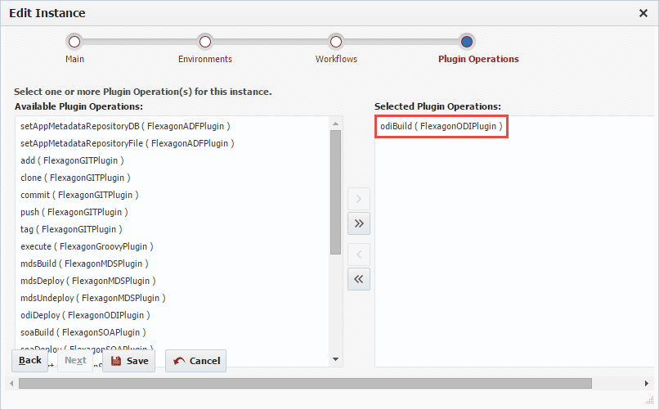Click the move all left double-arrow button
Screen dimensions: 659x410
[358, 279]
